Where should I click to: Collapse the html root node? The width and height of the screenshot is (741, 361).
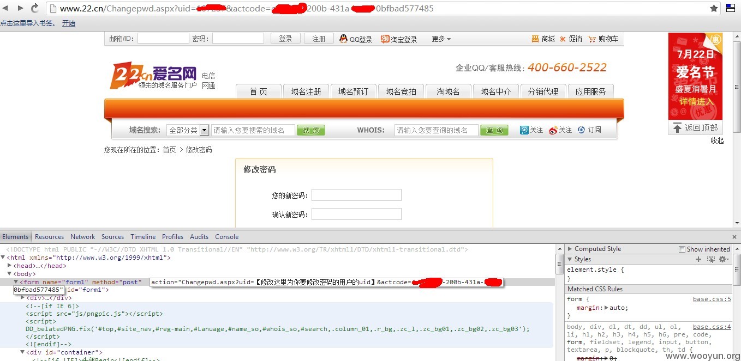click(x=3, y=258)
